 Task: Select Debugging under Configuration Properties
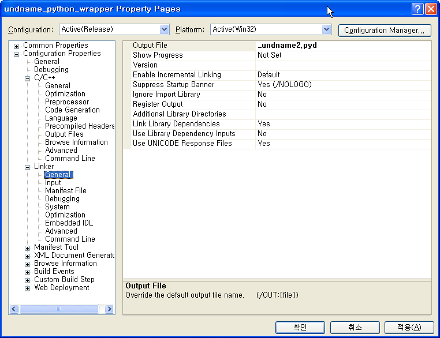click(51, 70)
